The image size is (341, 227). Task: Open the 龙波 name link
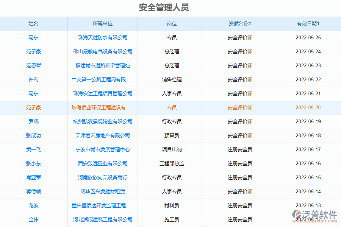pos(33,205)
